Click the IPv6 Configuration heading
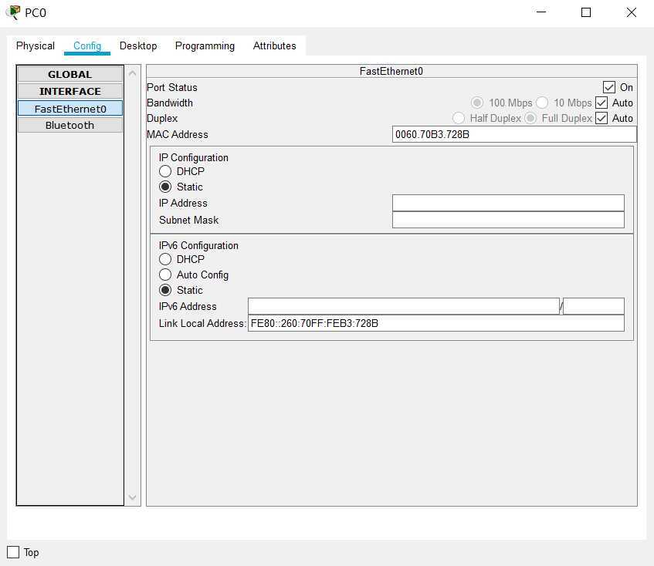The width and height of the screenshot is (654, 566). click(198, 246)
